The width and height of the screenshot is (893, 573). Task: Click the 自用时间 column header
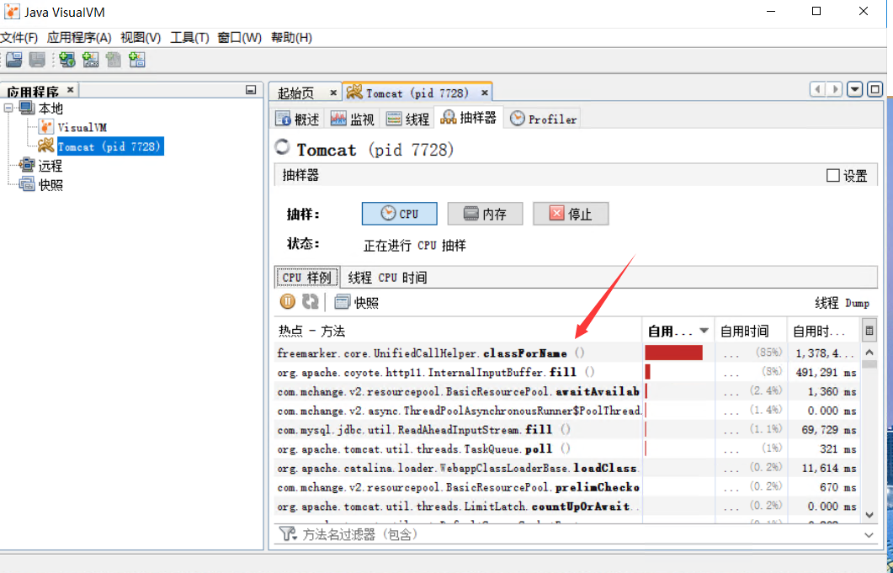[751, 331]
